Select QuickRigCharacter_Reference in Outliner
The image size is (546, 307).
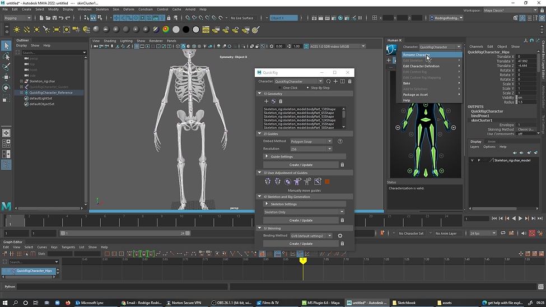[51, 92]
